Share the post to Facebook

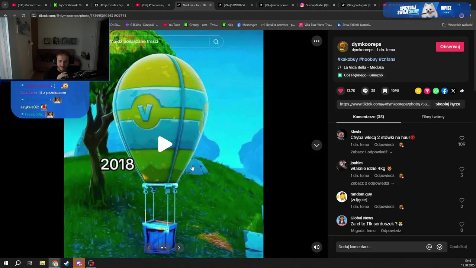point(444,91)
